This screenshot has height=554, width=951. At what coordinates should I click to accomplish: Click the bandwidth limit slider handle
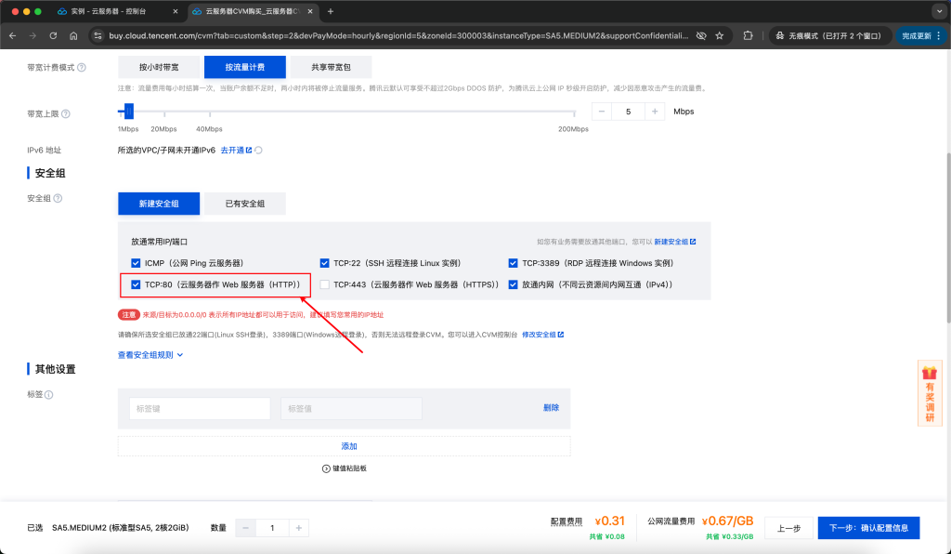(128, 109)
